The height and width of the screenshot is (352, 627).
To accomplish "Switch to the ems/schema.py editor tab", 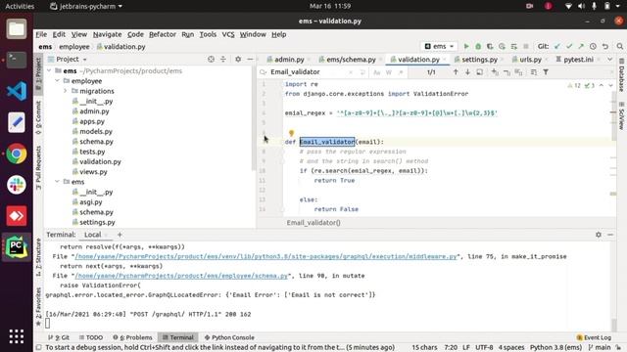I will point(351,60).
